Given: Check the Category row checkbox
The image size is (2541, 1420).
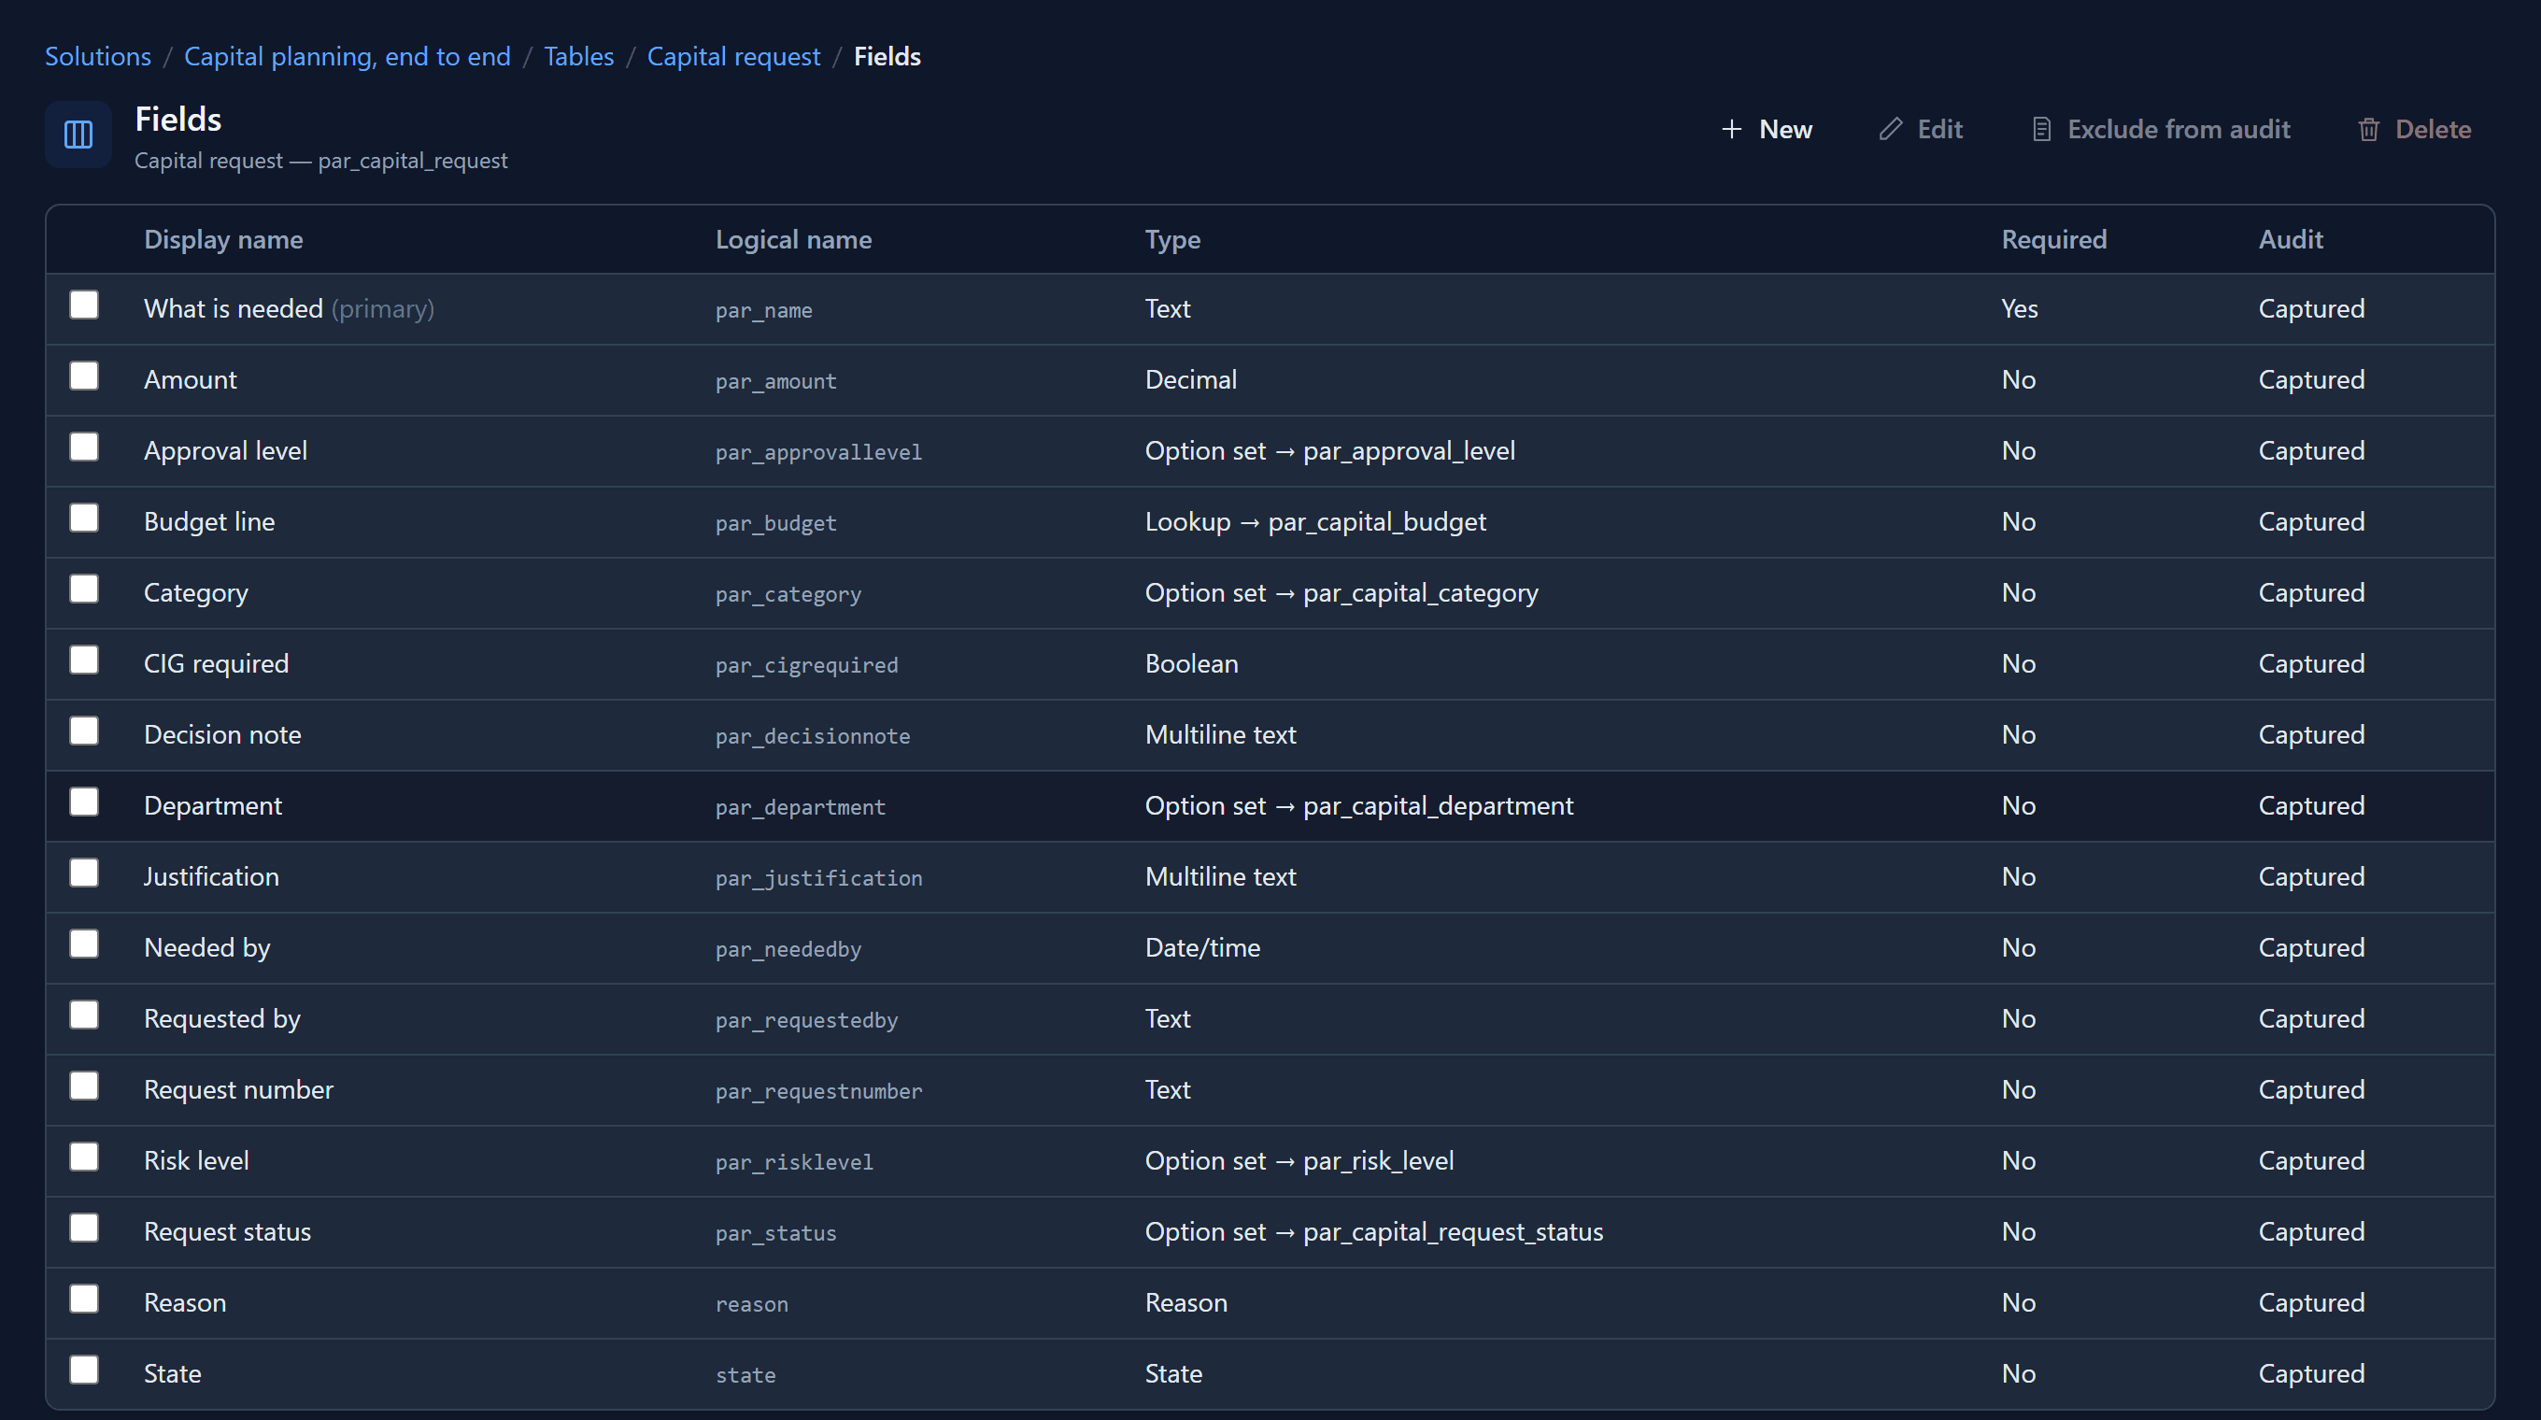Looking at the screenshot, I should 84,589.
